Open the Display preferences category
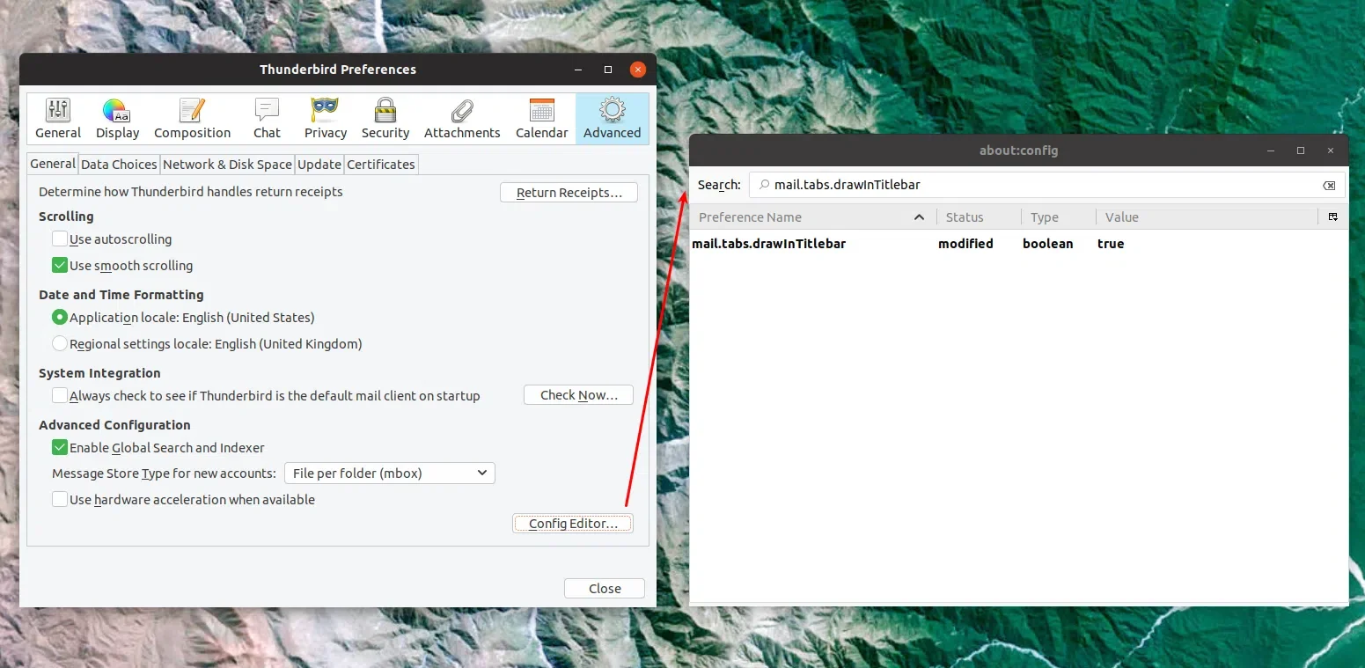The height and width of the screenshot is (668, 1365). 117,119
